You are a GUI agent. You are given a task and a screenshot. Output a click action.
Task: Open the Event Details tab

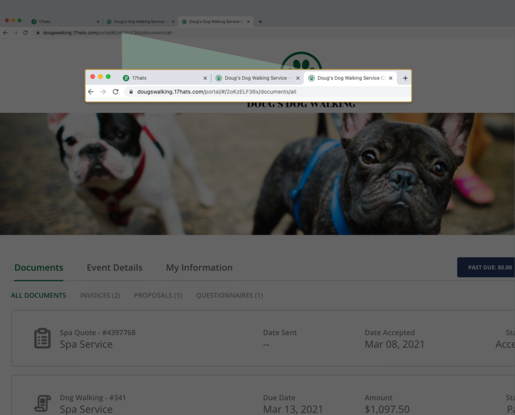click(x=114, y=268)
